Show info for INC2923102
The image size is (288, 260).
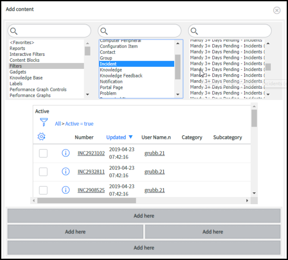pos(66,153)
